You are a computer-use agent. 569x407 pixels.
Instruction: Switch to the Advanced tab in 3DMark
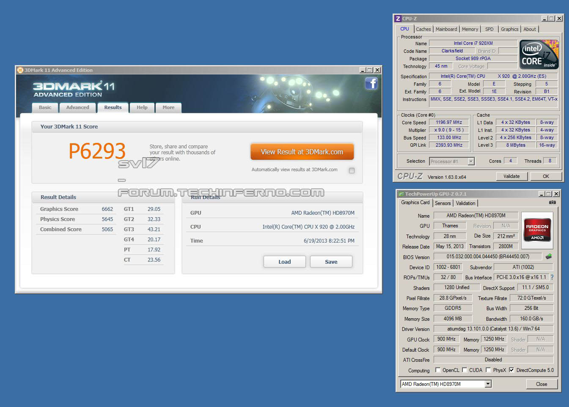coord(77,107)
